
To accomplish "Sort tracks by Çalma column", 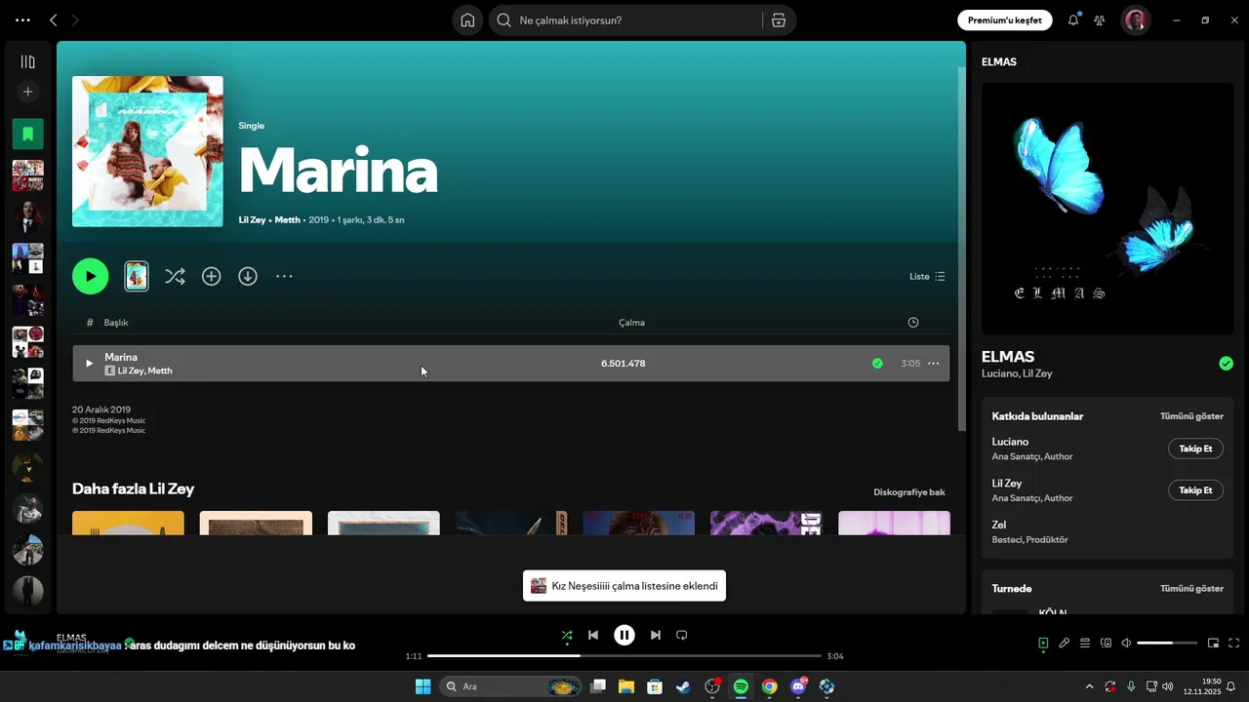I will (631, 323).
